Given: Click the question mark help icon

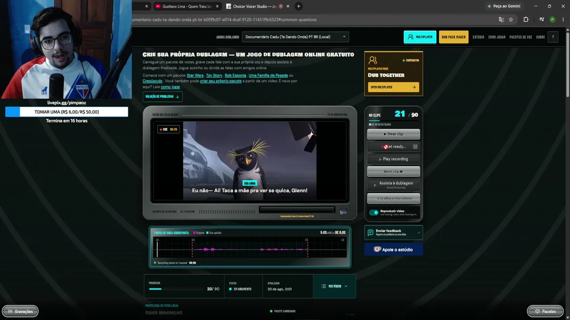Looking at the screenshot, I should click(553, 37).
